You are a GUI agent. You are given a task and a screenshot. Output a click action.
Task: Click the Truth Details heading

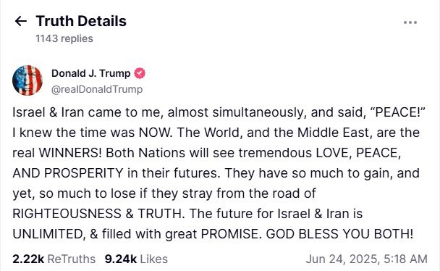click(x=81, y=21)
